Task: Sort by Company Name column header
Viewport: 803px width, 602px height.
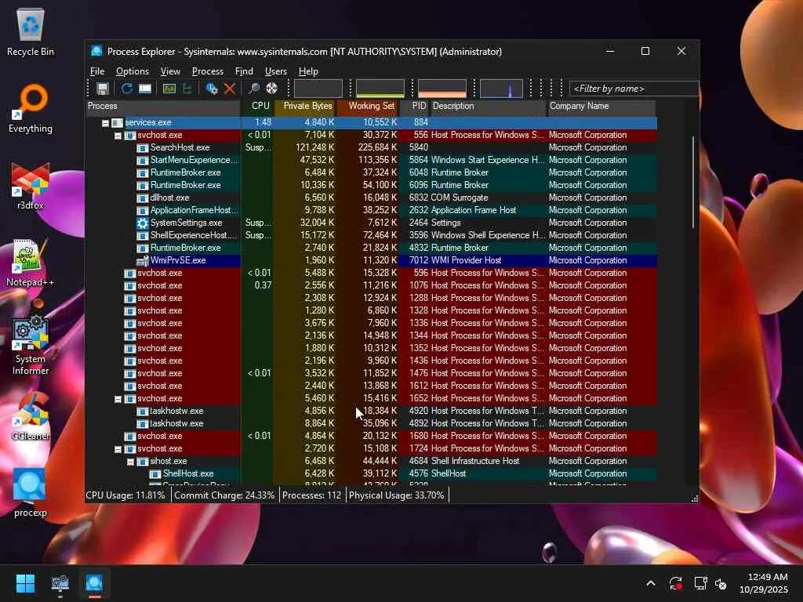Action: [601, 107]
